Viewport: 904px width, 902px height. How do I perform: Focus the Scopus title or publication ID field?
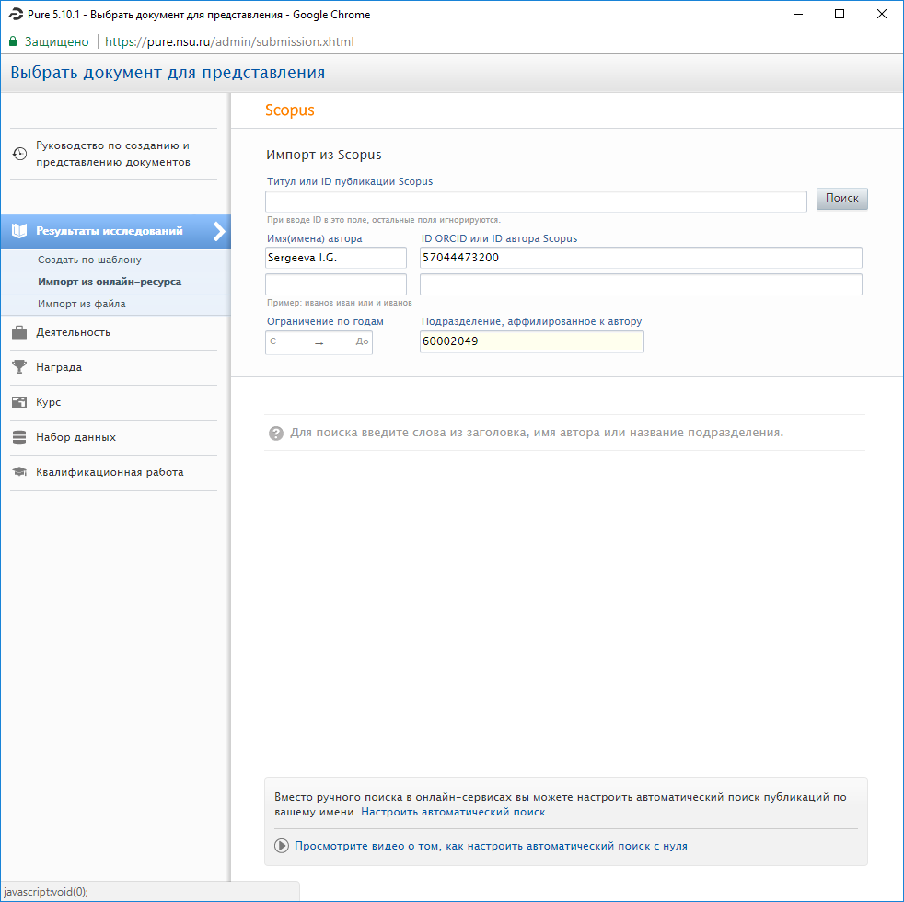click(536, 202)
